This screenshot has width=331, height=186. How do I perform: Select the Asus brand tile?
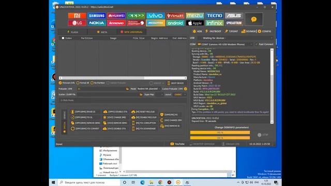pos(234,16)
